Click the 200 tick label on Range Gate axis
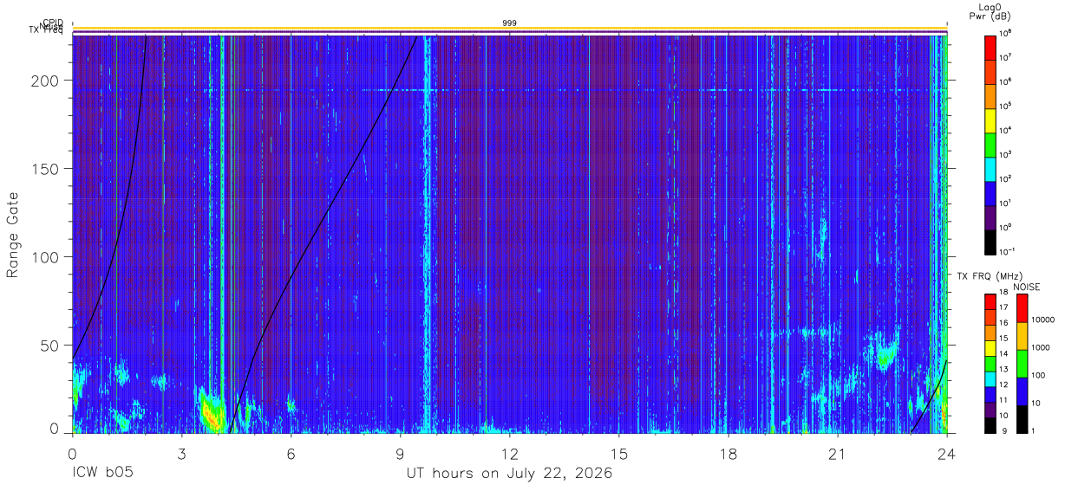 (x=47, y=81)
